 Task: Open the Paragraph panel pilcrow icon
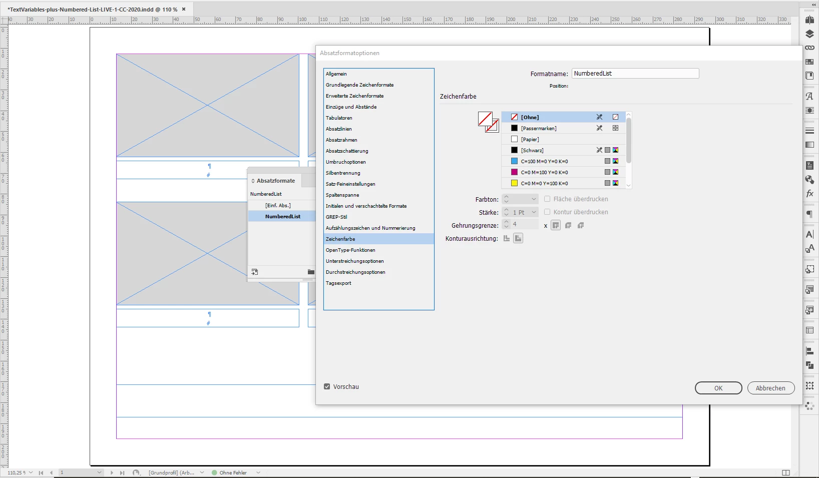[809, 214]
